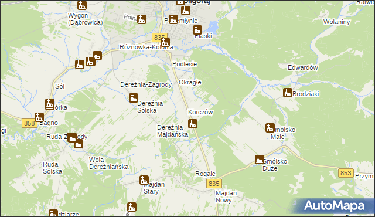Click the church icon at Piaski
The image size is (375, 217).
click(x=197, y=30)
